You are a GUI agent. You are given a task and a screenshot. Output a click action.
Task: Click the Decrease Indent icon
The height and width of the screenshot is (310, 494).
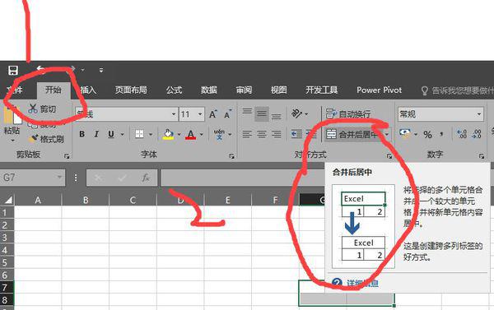pyautogui.click(x=296, y=134)
